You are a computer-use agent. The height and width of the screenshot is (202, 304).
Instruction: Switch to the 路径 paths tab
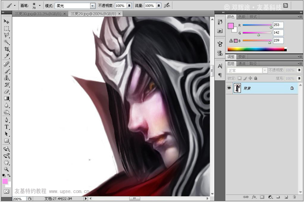[253, 64]
